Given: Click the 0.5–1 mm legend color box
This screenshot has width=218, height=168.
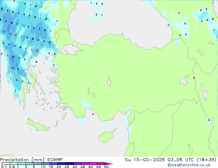Looking at the screenshot, I should pos(14,164).
